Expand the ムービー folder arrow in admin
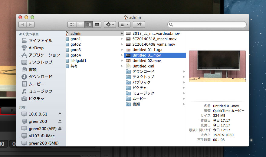 pyautogui.click(x=184, y=99)
